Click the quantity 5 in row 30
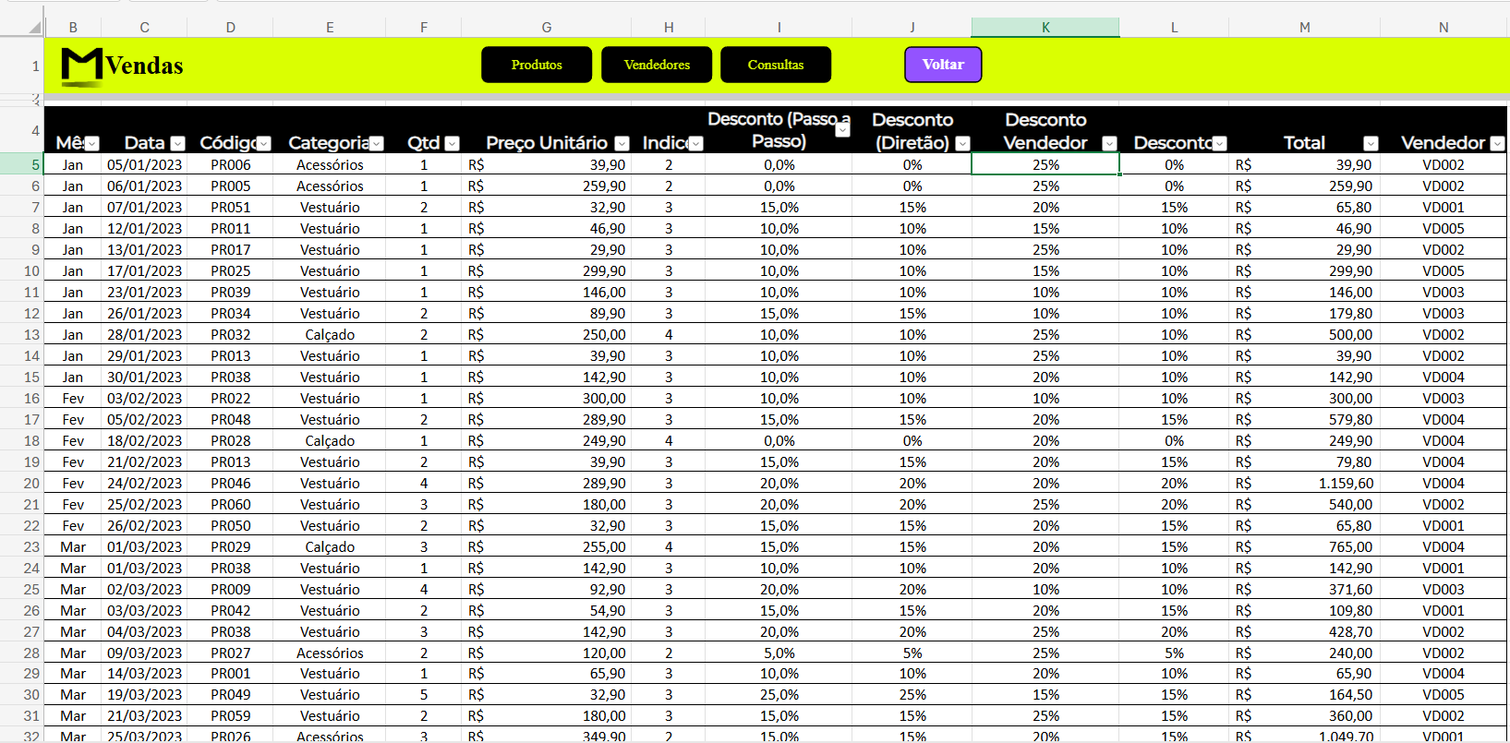 (x=424, y=694)
